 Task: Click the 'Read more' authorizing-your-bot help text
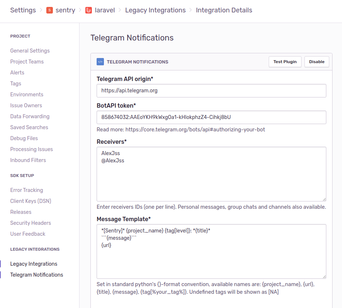pyautogui.click(x=181, y=130)
